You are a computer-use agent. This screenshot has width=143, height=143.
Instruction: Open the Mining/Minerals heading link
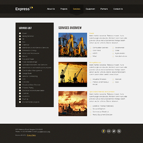(x=95, y=63)
